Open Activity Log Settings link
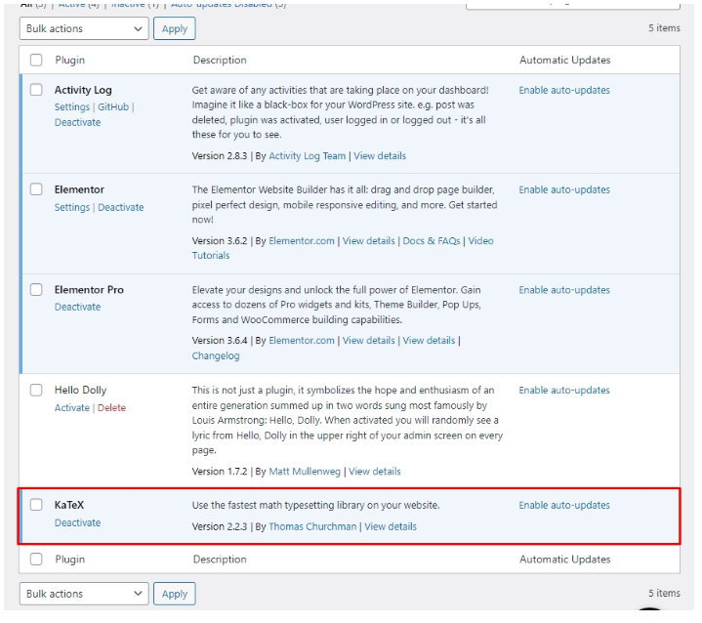The width and height of the screenshot is (702, 623). tap(72, 107)
